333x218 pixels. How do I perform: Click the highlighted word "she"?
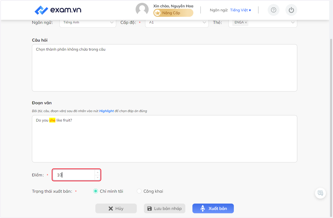pos(52,120)
